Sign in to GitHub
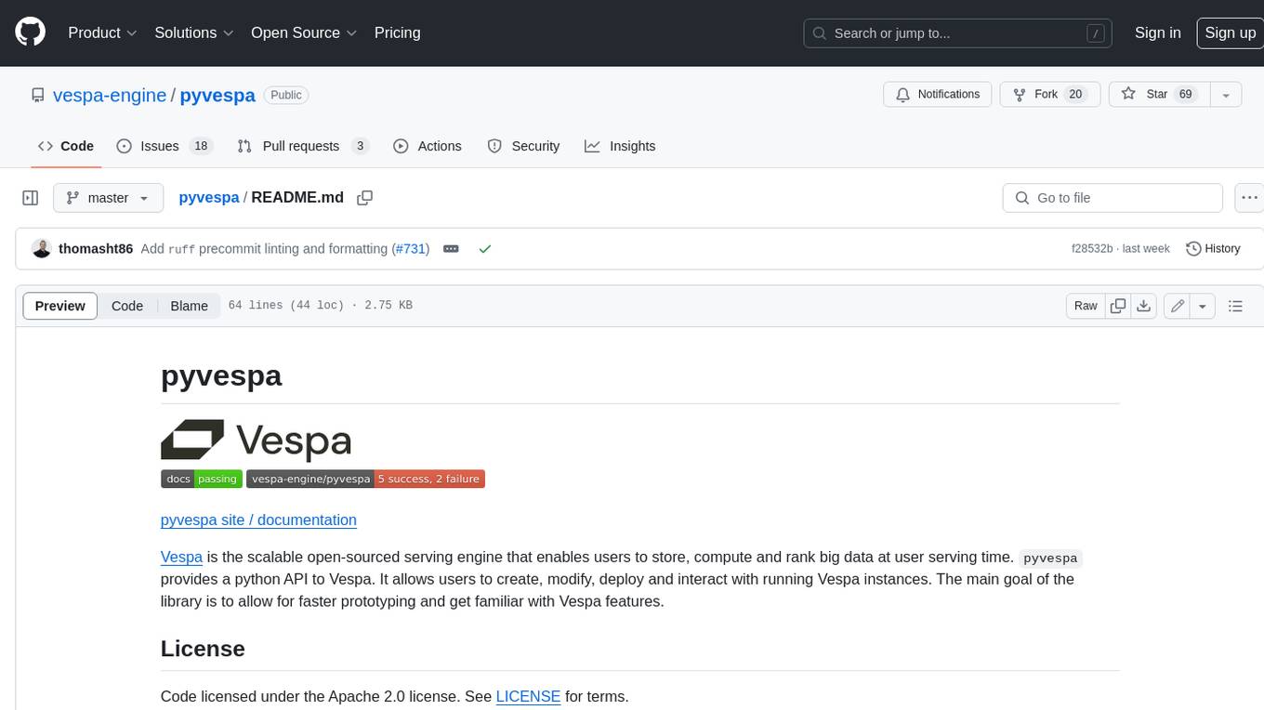1264x710 pixels. click(x=1157, y=33)
